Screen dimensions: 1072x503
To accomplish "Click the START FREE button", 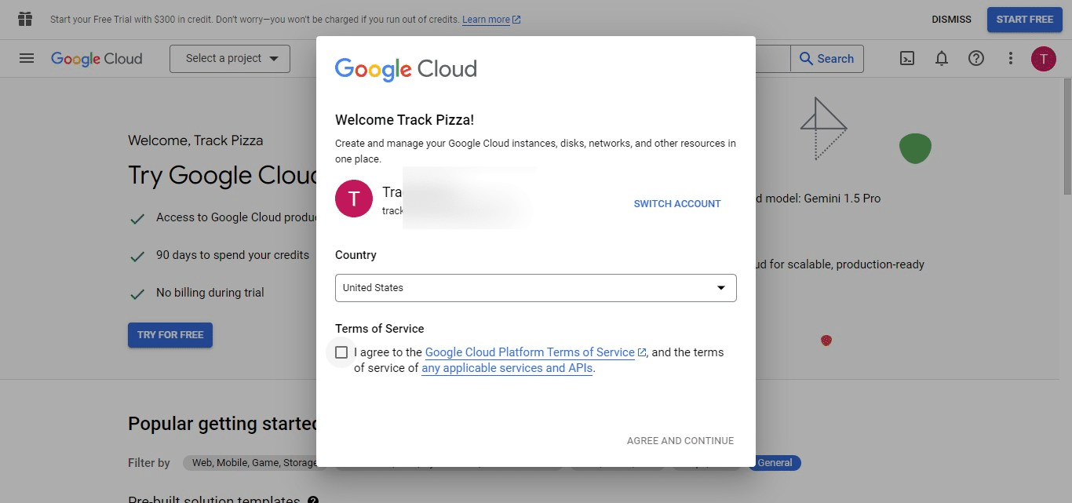I will [x=1024, y=20].
